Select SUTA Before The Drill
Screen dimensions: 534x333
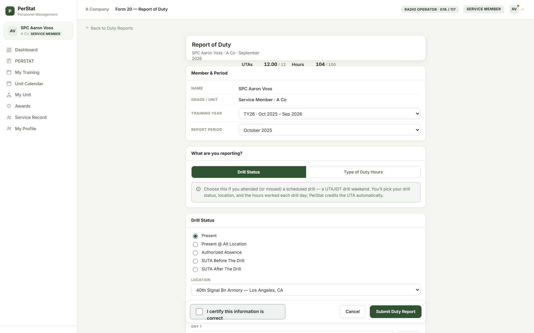click(x=195, y=261)
